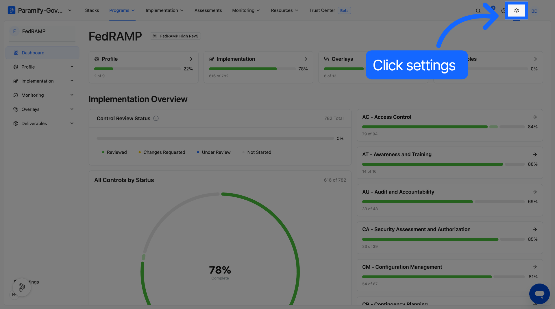Viewport: 555px width, 309px height.
Task: Click the '6 of 13' Overlays count
Action: (x=330, y=76)
